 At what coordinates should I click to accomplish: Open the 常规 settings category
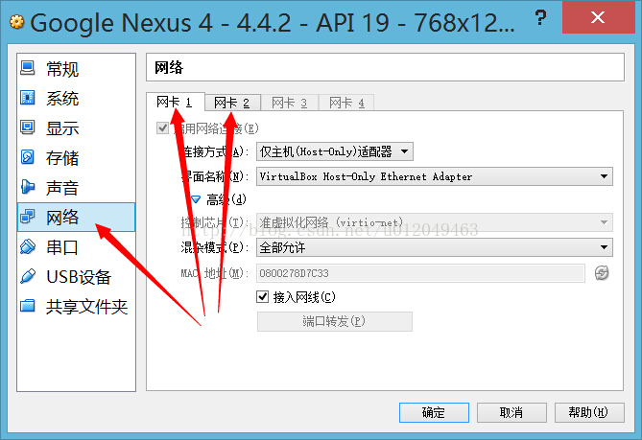pyautogui.click(x=76, y=69)
